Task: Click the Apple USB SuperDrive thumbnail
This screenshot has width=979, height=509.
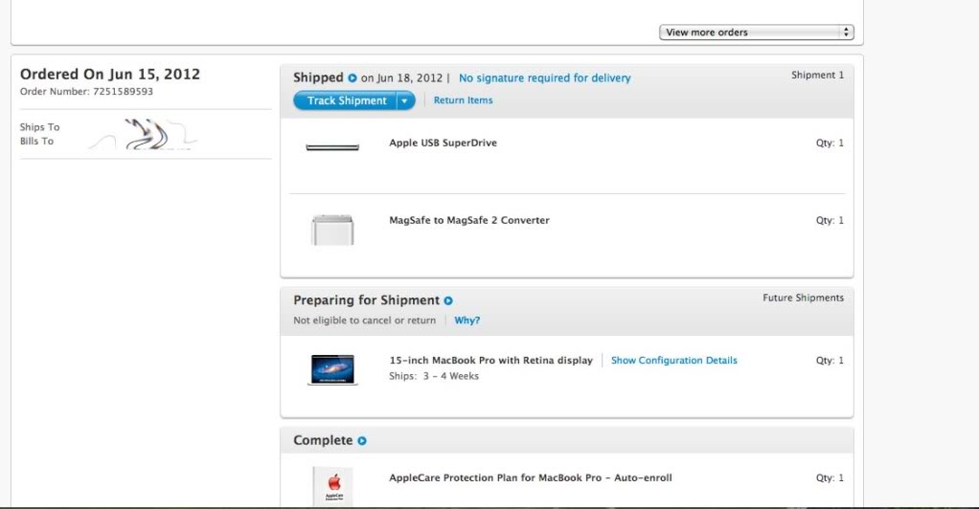Action: click(332, 147)
